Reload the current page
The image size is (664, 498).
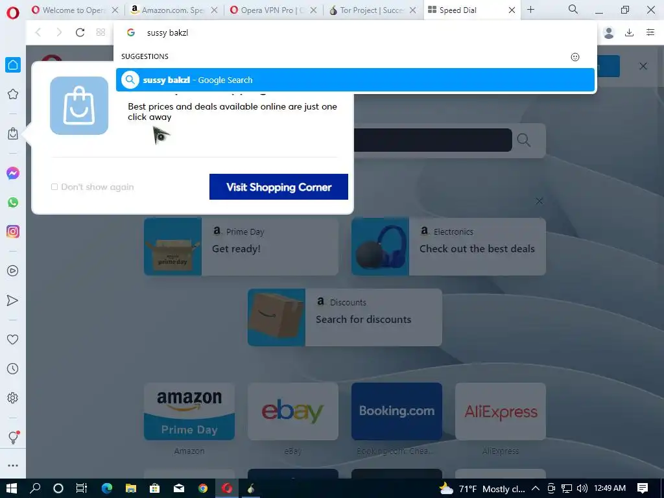coord(80,32)
